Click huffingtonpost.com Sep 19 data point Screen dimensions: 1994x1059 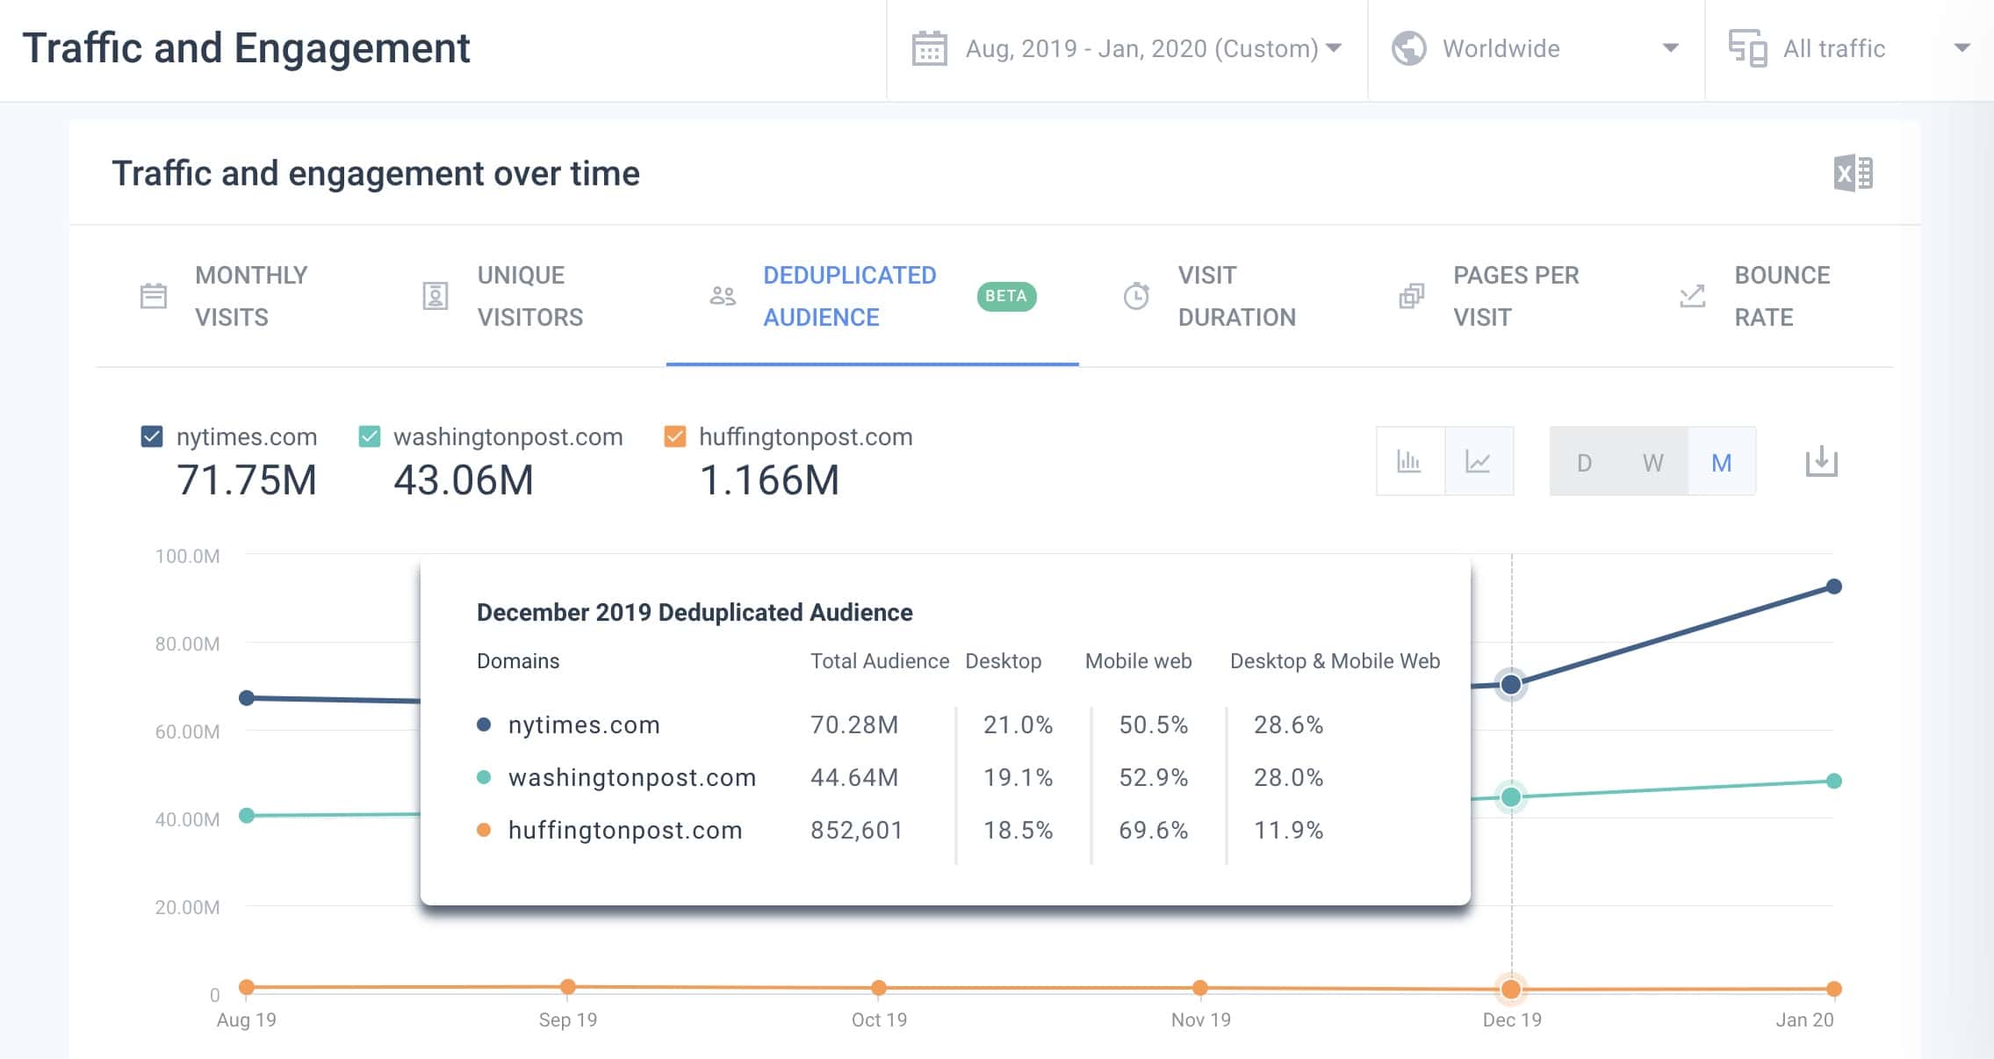pyautogui.click(x=568, y=987)
